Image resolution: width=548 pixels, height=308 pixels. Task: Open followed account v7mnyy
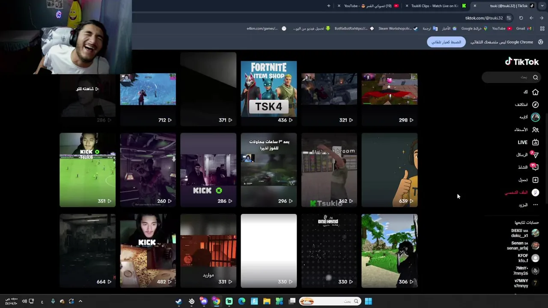coord(526,283)
